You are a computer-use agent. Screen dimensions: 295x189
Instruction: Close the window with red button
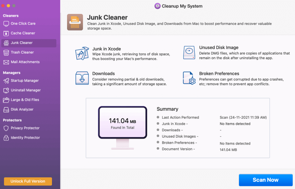(3, 6)
